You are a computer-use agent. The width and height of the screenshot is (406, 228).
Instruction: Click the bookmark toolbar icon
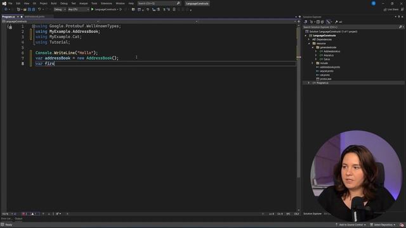(x=174, y=9)
